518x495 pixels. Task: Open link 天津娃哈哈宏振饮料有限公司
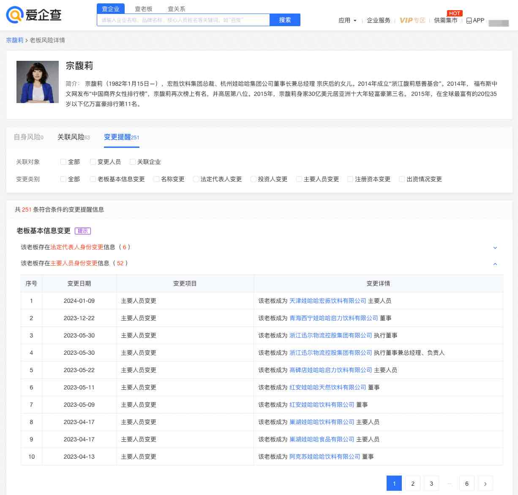tap(328, 301)
